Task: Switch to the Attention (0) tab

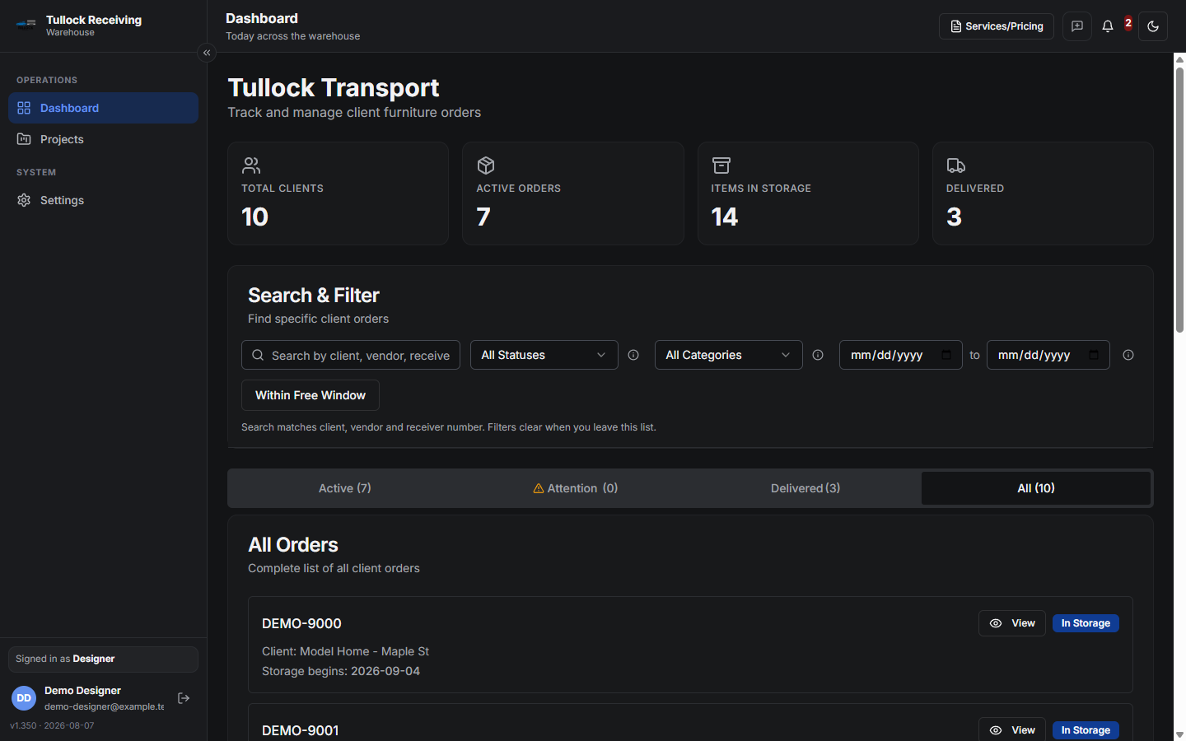Action: coord(575,488)
